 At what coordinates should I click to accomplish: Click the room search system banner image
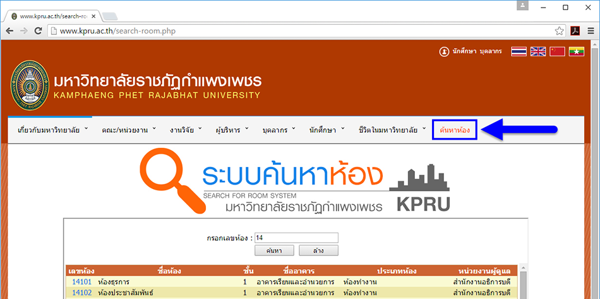295,182
